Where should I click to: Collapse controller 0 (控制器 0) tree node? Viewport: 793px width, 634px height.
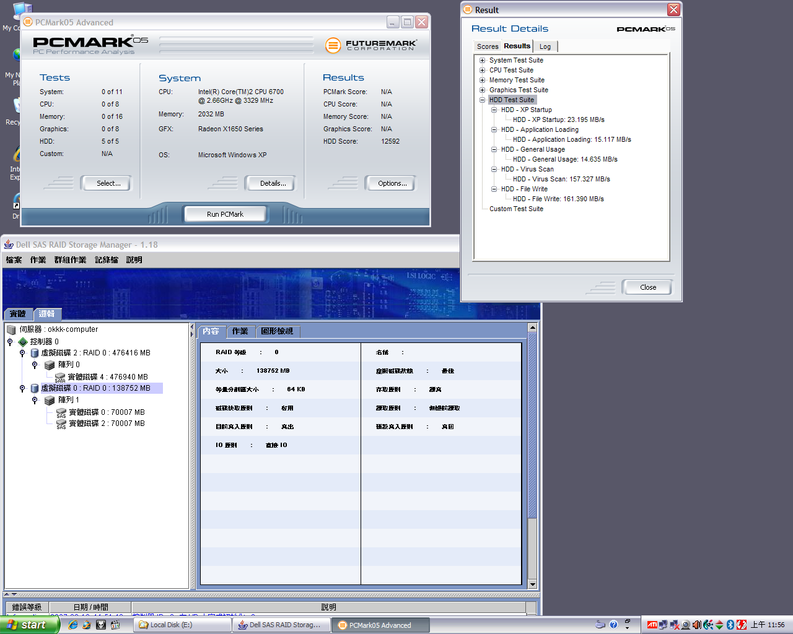[x=10, y=342]
